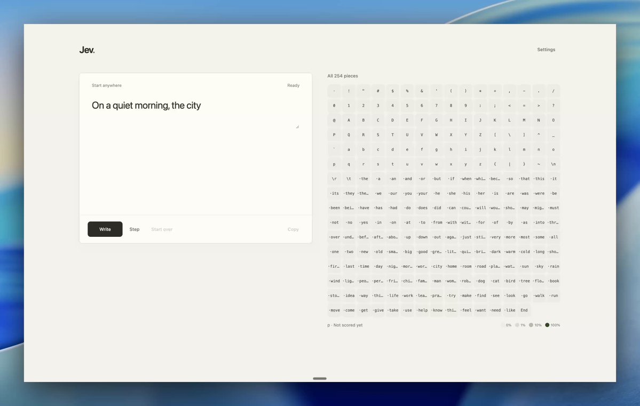This screenshot has height=406, width=640.
Task: Pick the '·walk' piece
Action: point(539,296)
